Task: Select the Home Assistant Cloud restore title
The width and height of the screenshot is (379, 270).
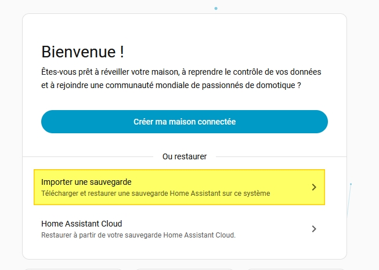Action: click(81, 224)
